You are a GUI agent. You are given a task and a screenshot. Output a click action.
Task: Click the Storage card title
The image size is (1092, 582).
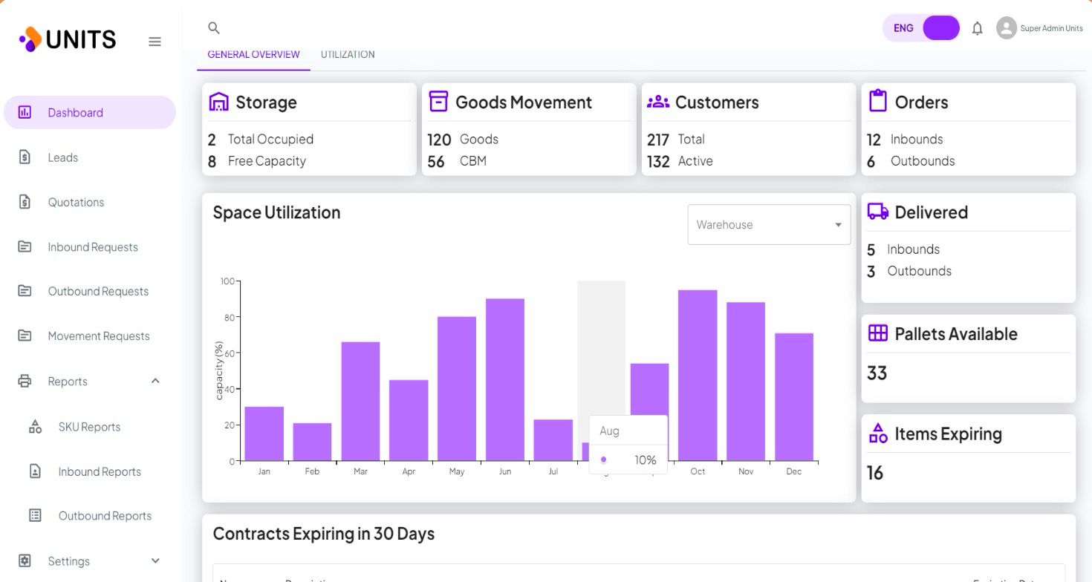tap(266, 102)
